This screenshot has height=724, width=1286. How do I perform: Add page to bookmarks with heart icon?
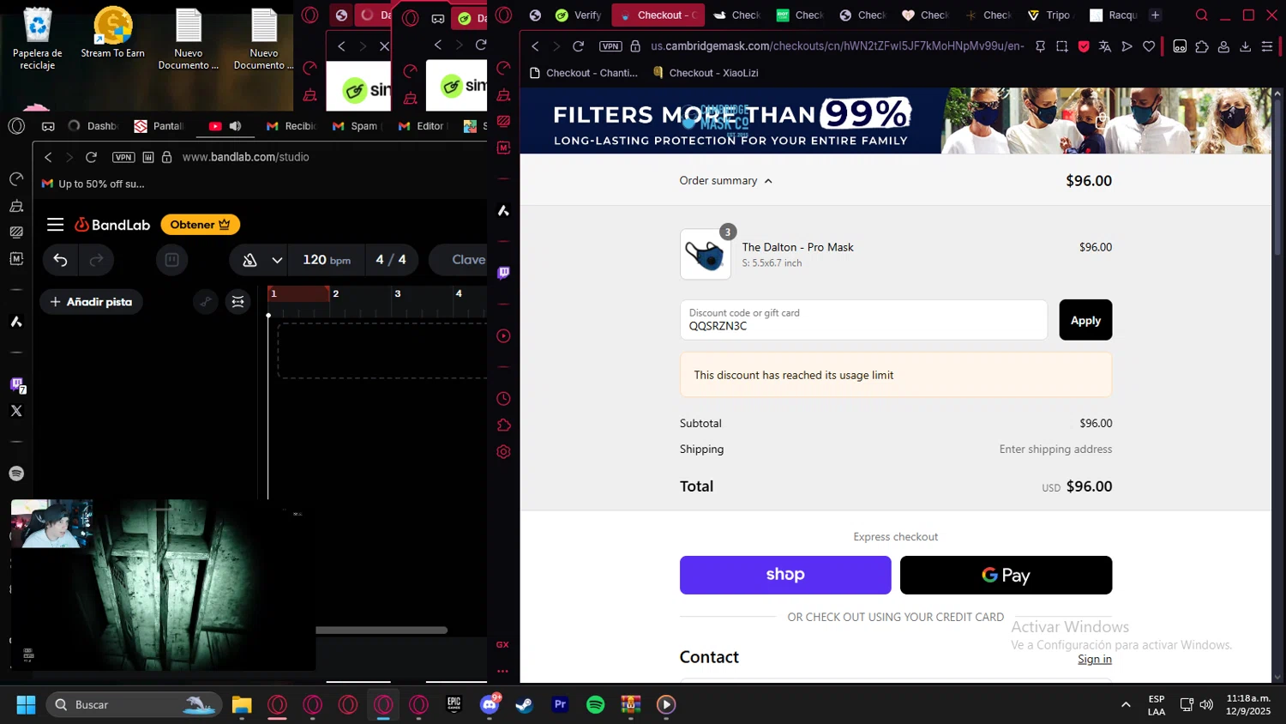[1149, 46]
